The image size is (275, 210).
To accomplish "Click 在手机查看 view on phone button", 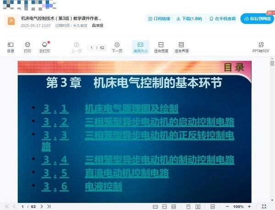I will 223,19.
